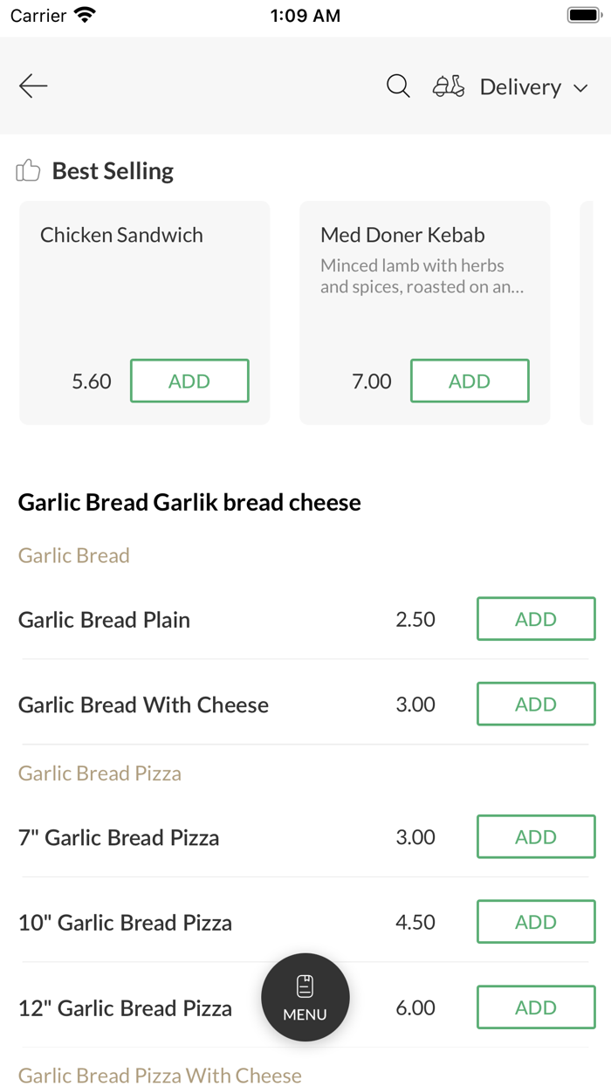Tap the Best Selling thumbs-up icon

click(29, 170)
